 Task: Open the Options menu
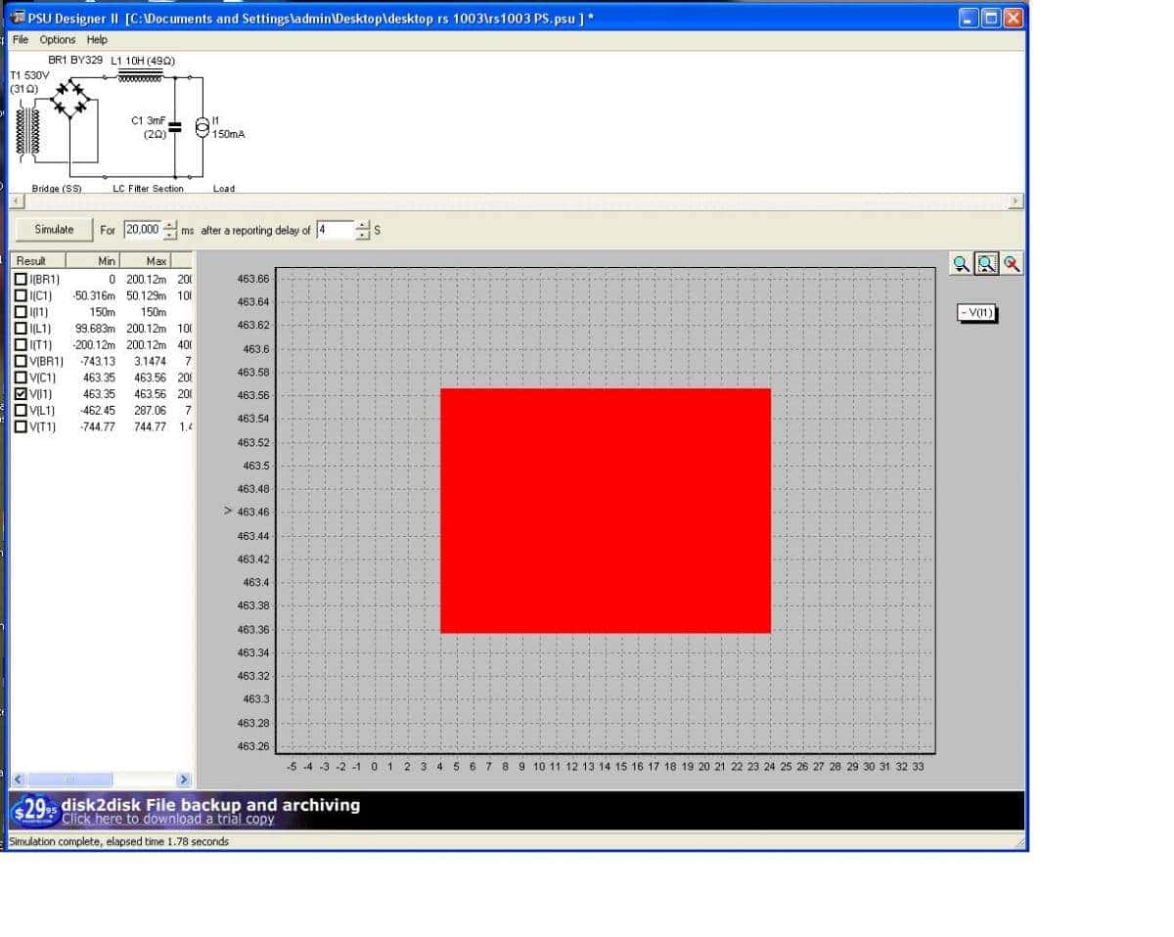pyautogui.click(x=58, y=39)
